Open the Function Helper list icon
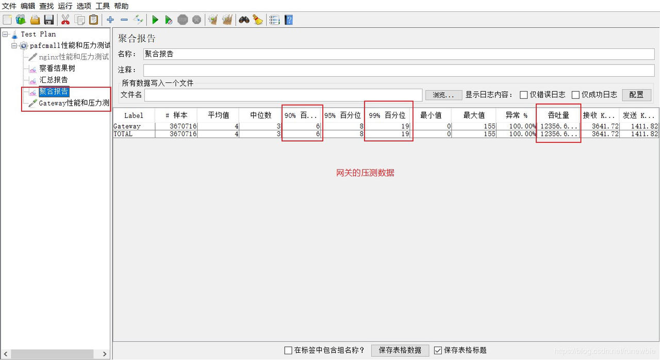This screenshot has height=360, width=660. click(274, 20)
